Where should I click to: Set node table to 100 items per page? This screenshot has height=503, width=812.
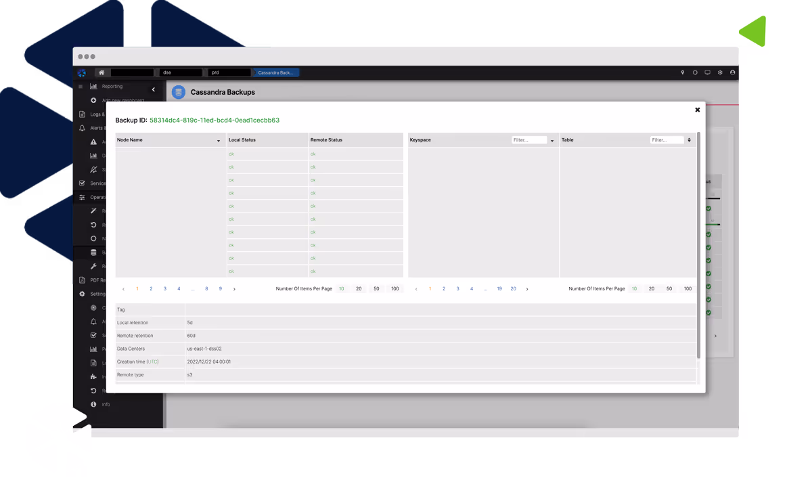pos(394,289)
